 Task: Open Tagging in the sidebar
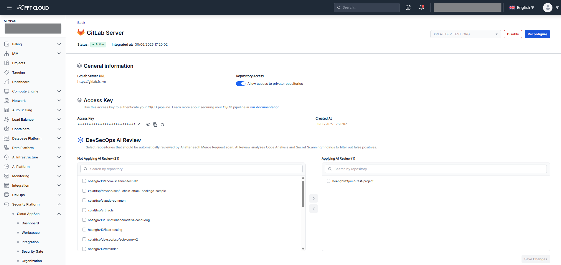coord(19,72)
